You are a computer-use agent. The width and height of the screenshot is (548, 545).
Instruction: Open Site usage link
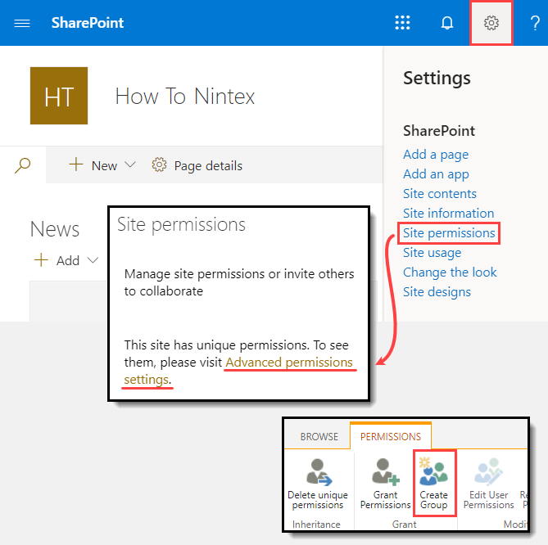pyautogui.click(x=432, y=252)
